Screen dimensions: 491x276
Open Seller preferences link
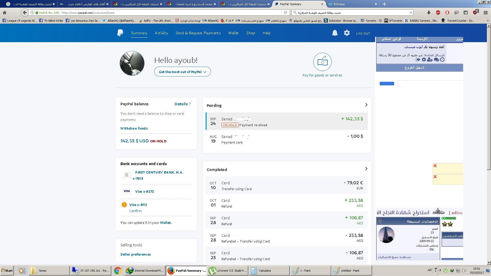pyautogui.click(x=136, y=254)
